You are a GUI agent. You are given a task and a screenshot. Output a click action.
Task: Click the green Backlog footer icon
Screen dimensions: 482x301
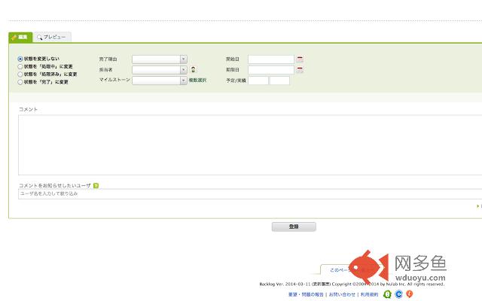[x=387, y=294]
